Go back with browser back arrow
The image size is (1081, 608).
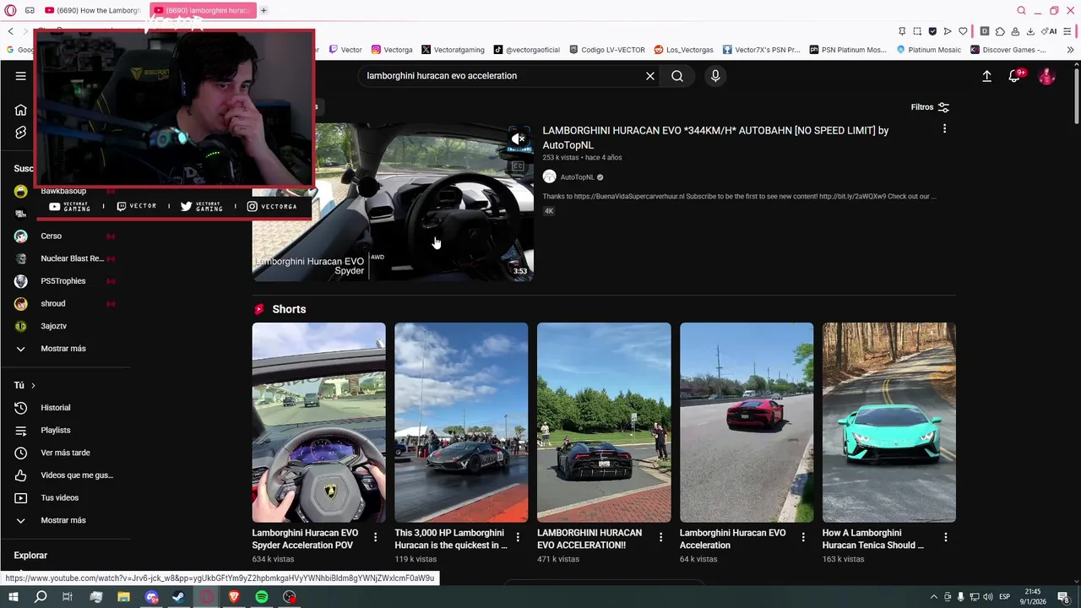10,31
